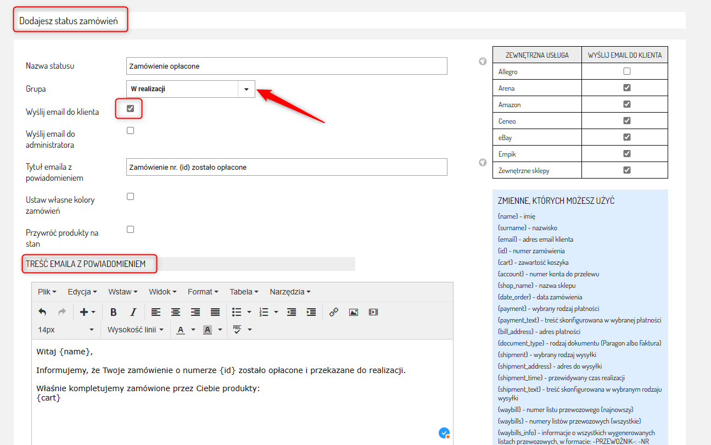This screenshot has height=445, width=711.
Task: Click '{shop_name} - nazwa sklepu' variable
Action: pos(536,286)
